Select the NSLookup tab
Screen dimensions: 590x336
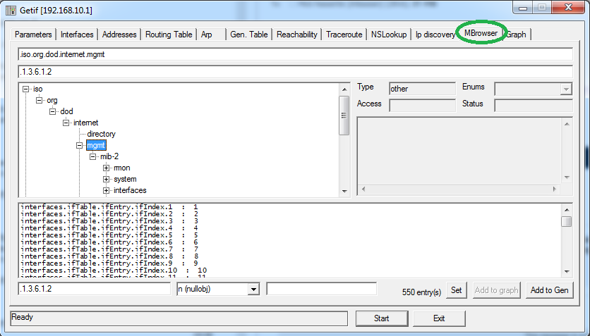389,35
